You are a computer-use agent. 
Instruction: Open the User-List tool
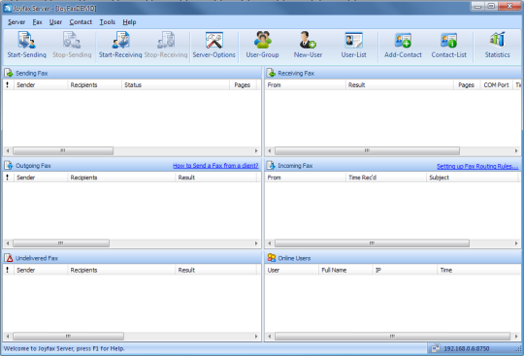click(x=353, y=45)
